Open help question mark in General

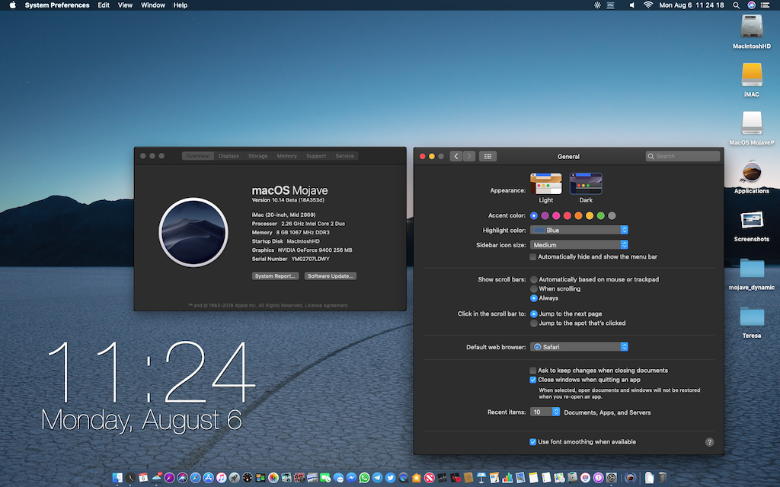709,442
